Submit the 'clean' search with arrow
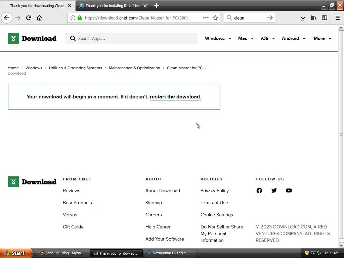 coord(270,18)
